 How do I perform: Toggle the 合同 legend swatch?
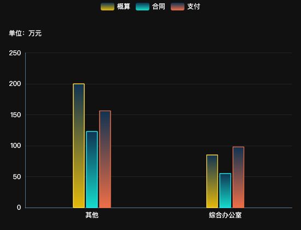[142, 7]
